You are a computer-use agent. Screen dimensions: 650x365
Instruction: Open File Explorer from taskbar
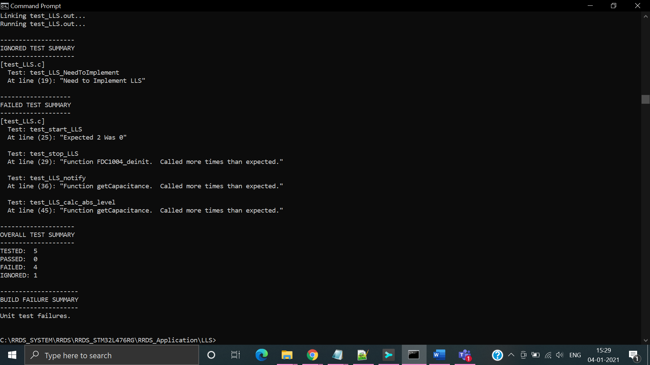pos(287,355)
